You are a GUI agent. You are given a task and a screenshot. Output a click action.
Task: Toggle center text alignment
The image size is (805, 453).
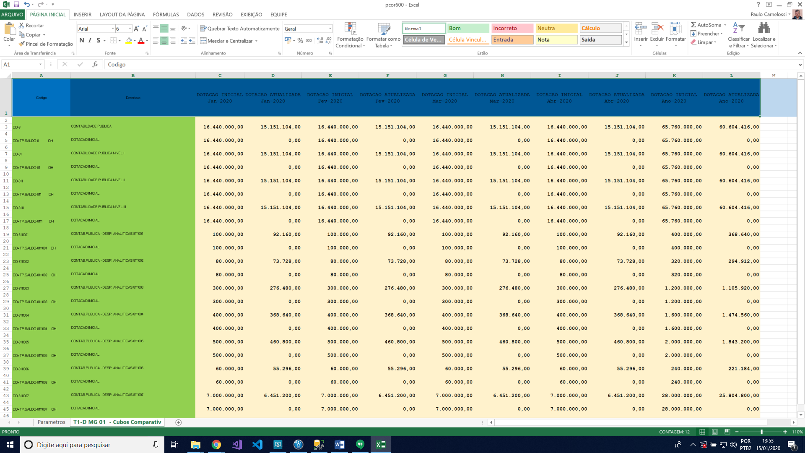pos(164,41)
